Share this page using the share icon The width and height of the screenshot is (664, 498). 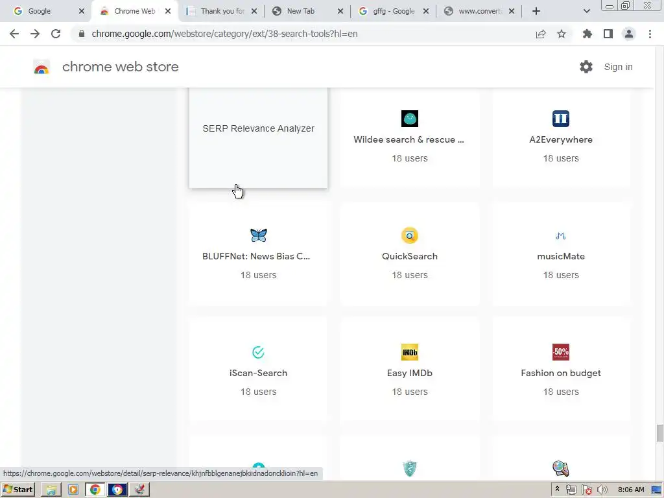(x=541, y=34)
